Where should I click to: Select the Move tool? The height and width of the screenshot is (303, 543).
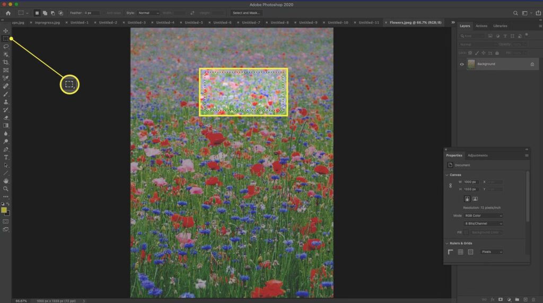6,31
